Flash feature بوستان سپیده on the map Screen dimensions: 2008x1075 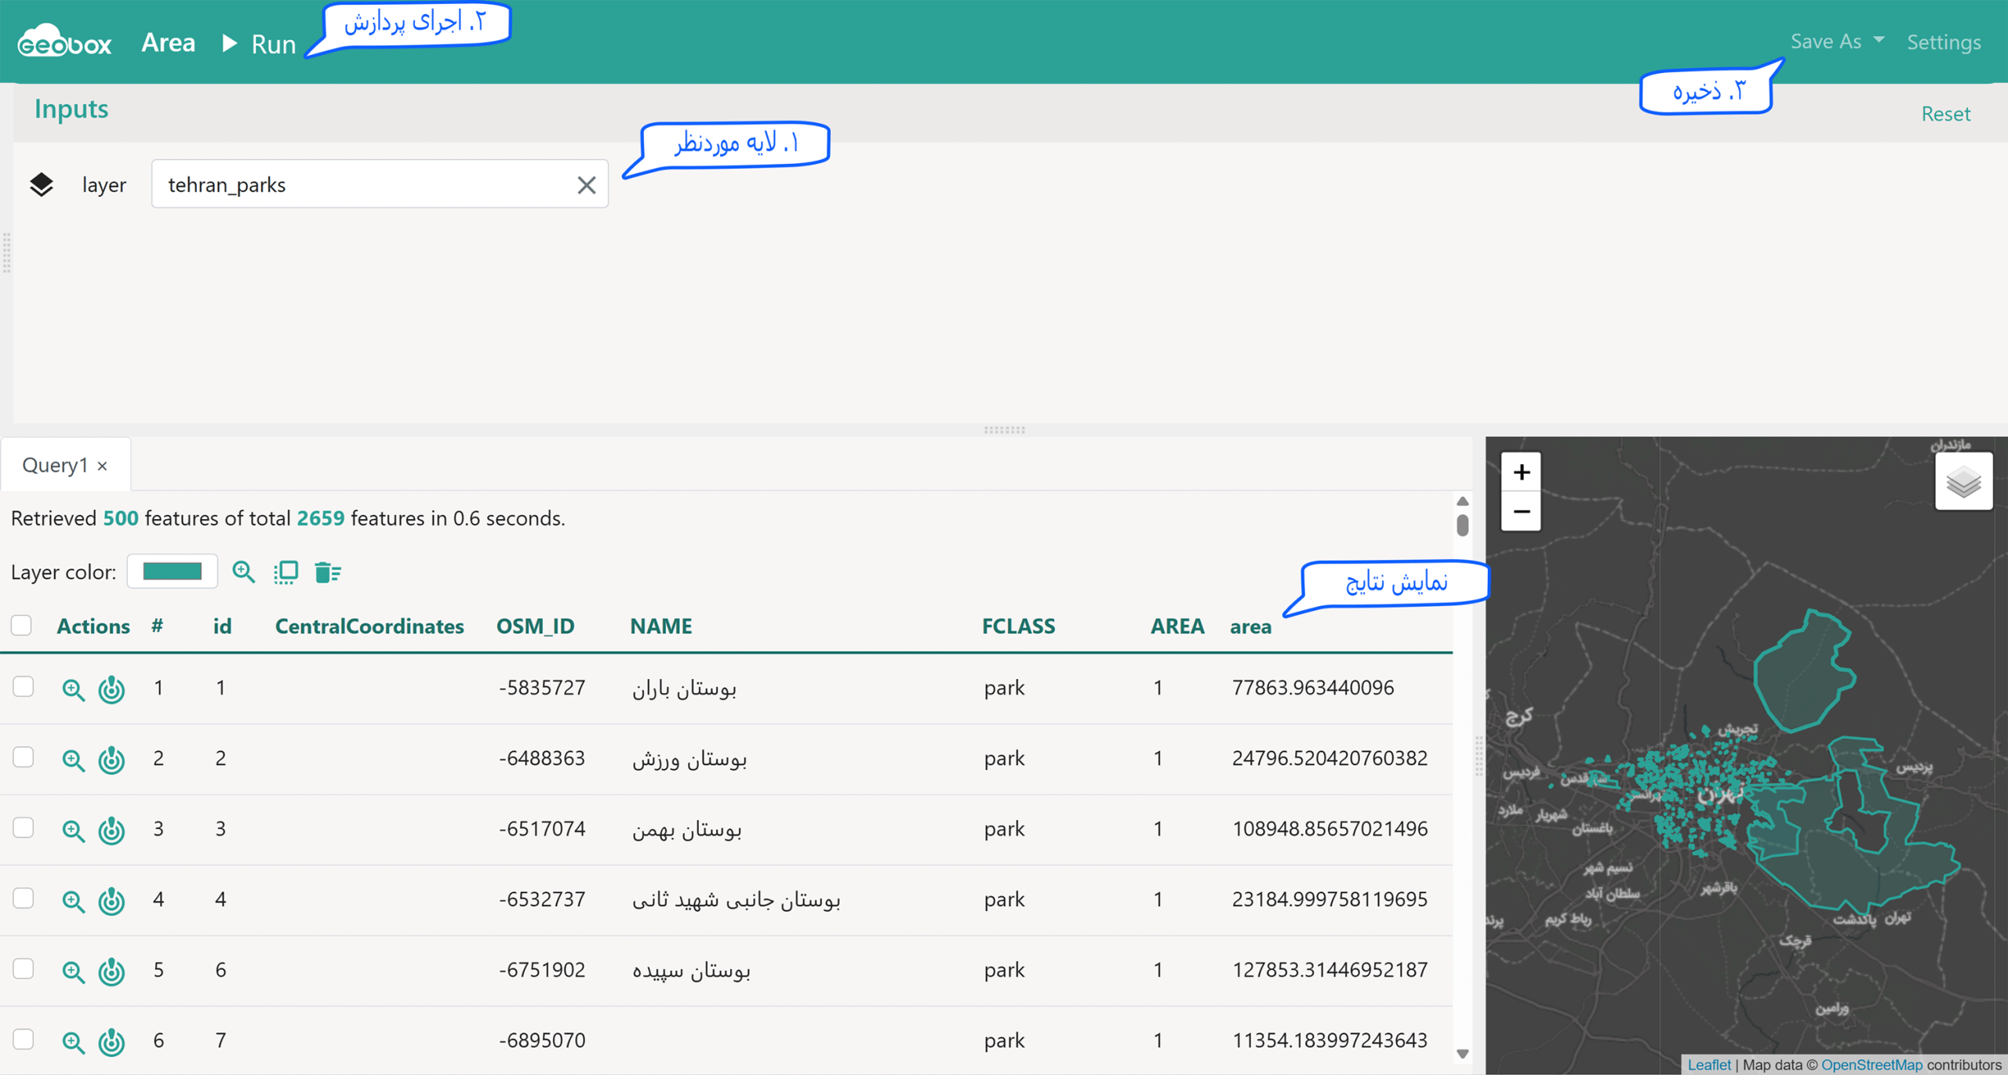(x=111, y=971)
